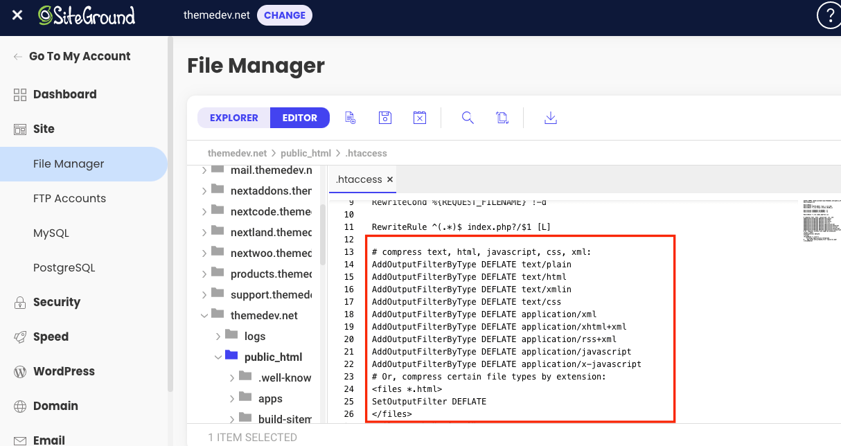Save the current file with the save icon
Screen dimensions: 841x446
[384, 118]
